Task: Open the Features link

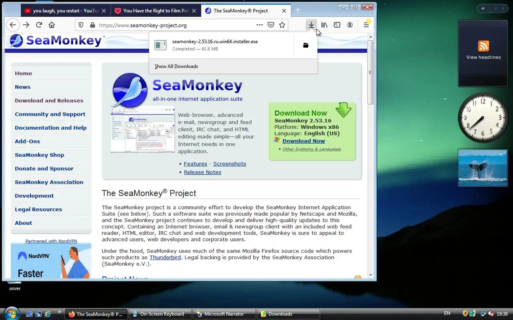Action: click(x=196, y=164)
